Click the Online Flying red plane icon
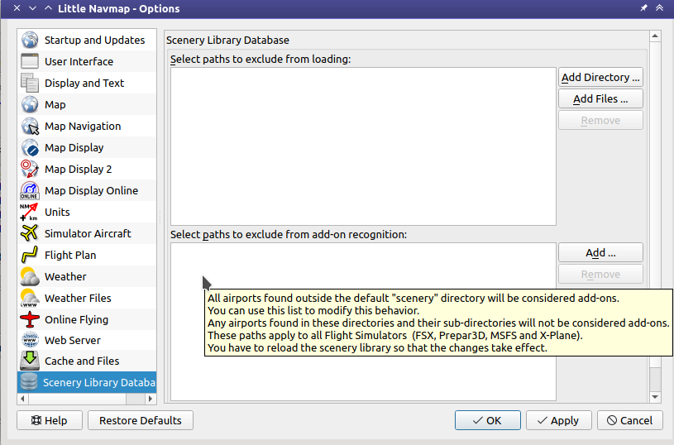This screenshot has height=445, width=674. click(x=29, y=319)
